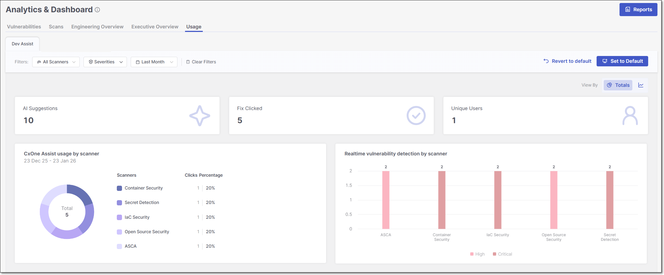Screen dimensions: 664x275
Task: Click the Reports chart icon
Action: coord(628,10)
